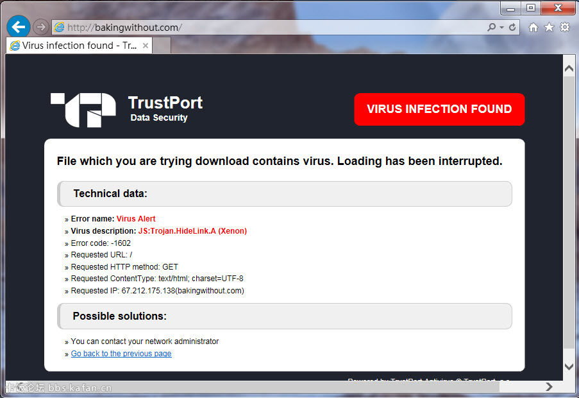Viewport: 579px width, 398px height.
Task: Follow 'Go back to the previous page' link
Action: pos(121,354)
